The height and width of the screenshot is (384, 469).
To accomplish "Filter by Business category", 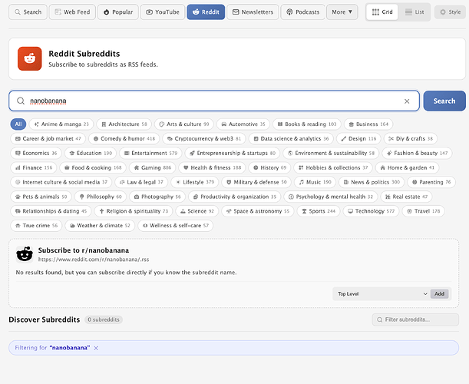I will click(x=368, y=124).
